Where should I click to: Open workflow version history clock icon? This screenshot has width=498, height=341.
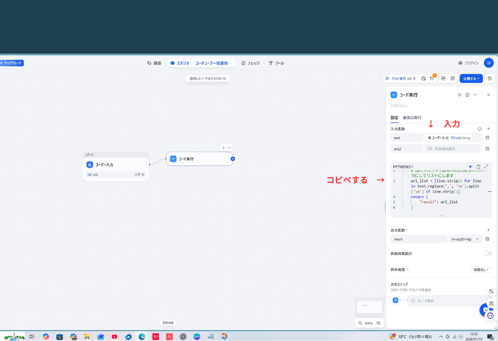(x=490, y=79)
